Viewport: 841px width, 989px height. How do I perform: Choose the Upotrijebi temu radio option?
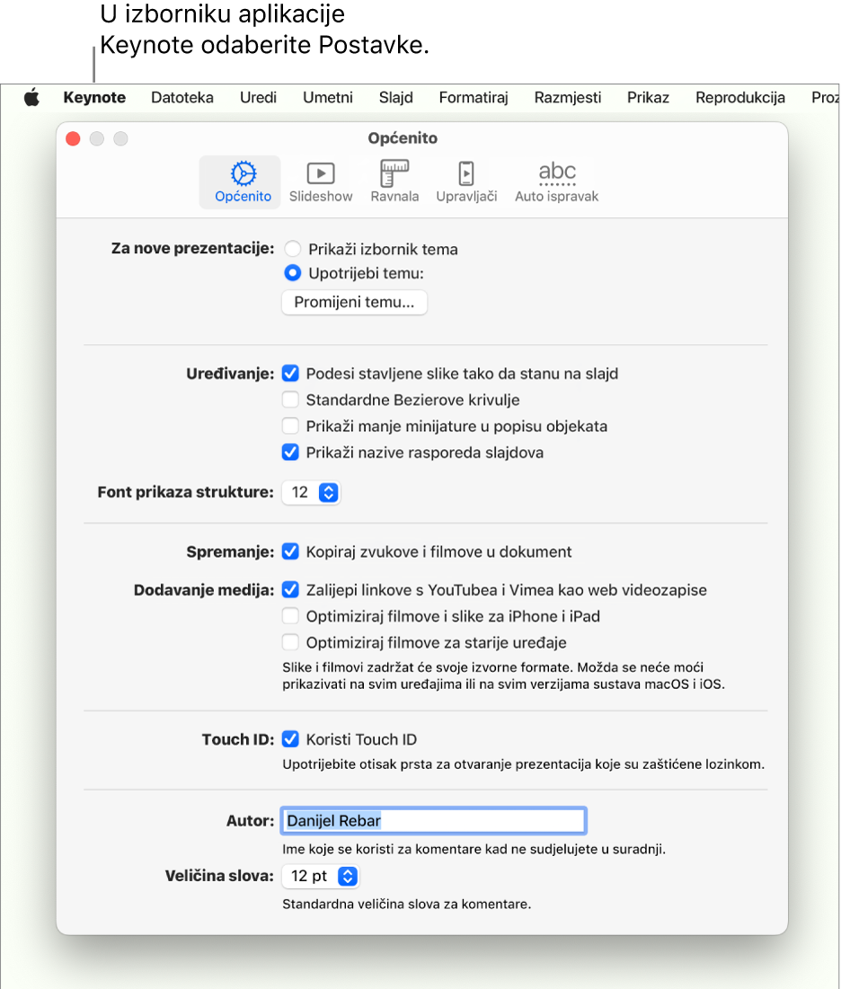coord(292,273)
